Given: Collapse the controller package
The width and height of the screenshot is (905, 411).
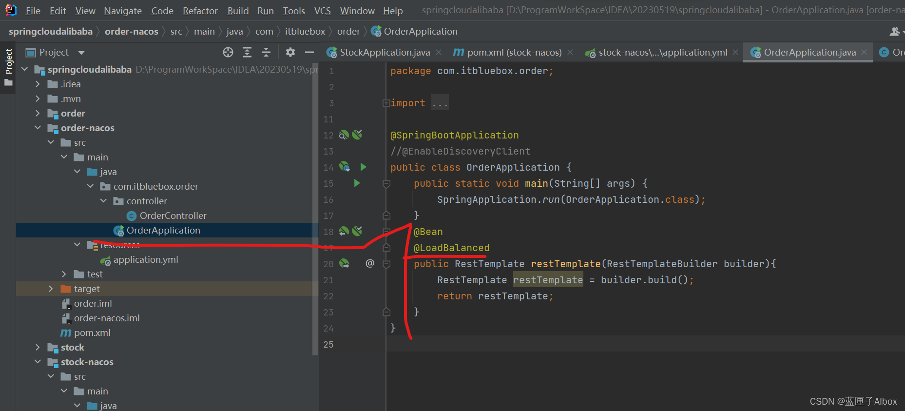Looking at the screenshot, I should (103, 201).
